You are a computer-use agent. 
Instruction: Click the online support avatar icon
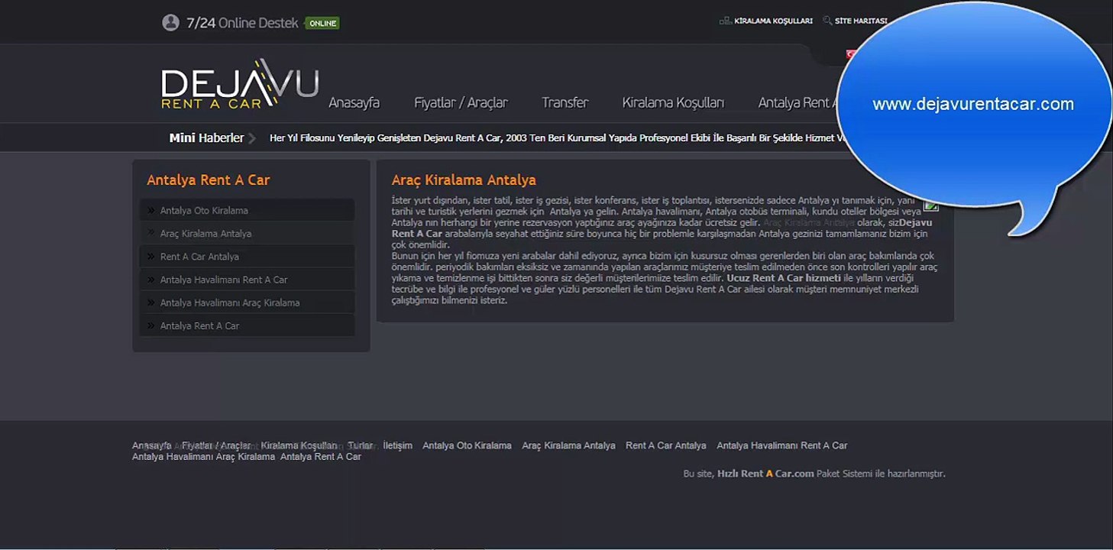170,23
